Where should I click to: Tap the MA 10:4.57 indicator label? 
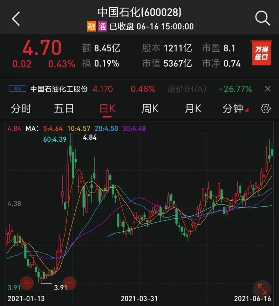tap(79, 128)
